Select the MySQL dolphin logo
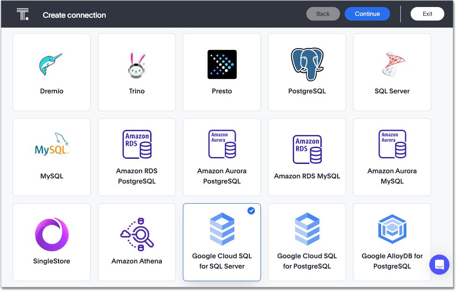 click(x=51, y=144)
